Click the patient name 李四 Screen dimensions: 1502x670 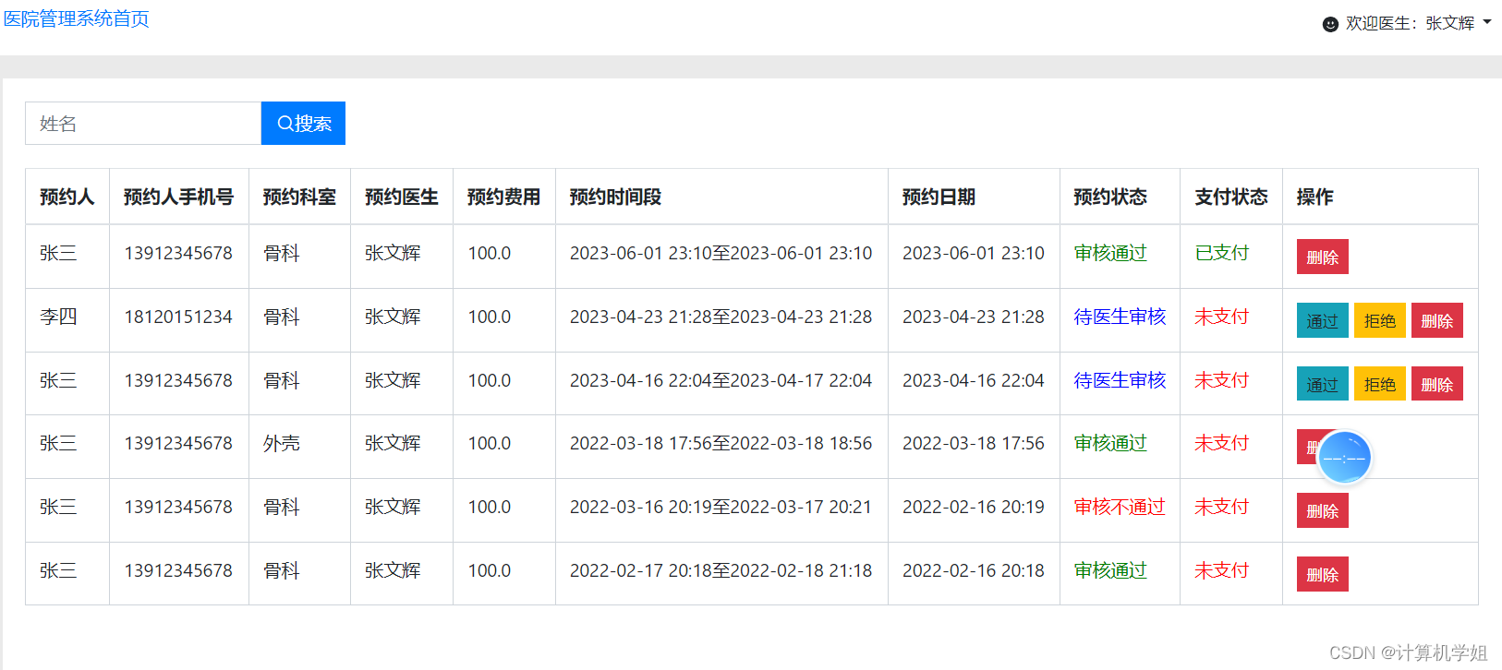click(x=58, y=317)
